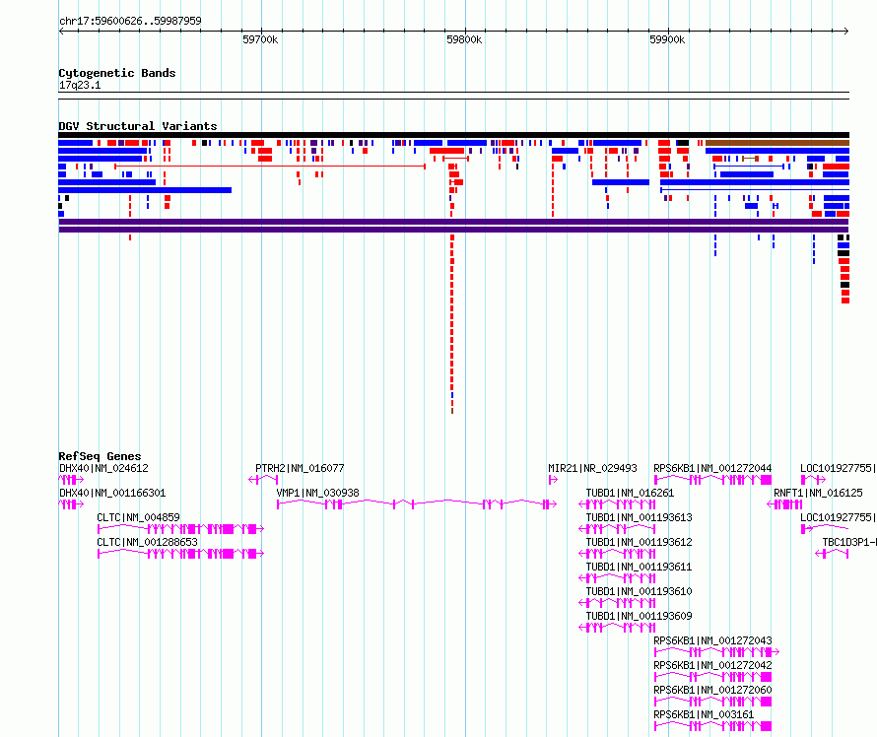The width and height of the screenshot is (877, 737).
Task: Click the CLTC NM_004859 gene model glyph
Action: [x=180, y=529]
